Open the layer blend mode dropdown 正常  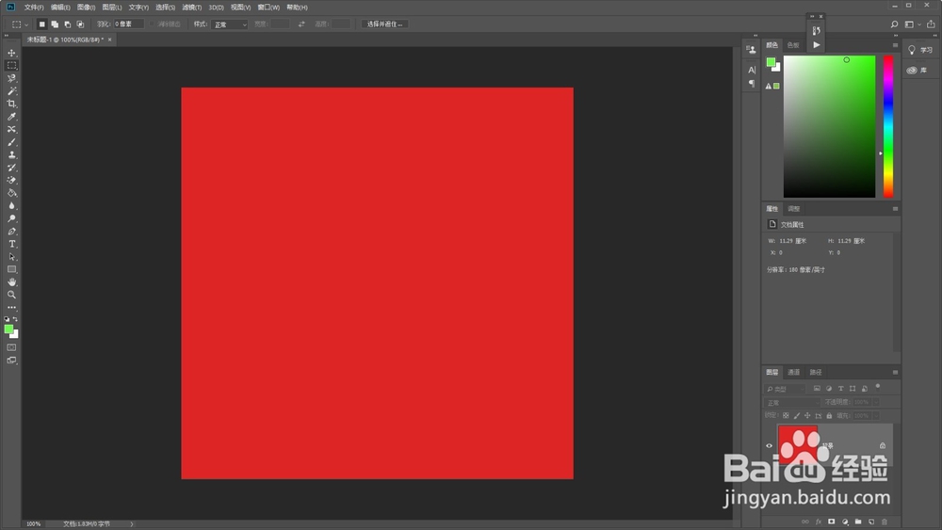click(792, 402)
